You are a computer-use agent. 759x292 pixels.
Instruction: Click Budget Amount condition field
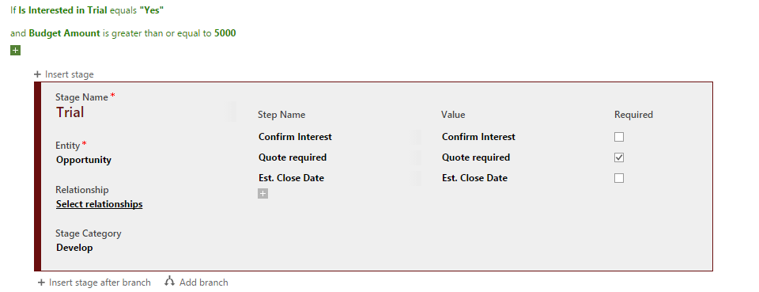point(64,33)
